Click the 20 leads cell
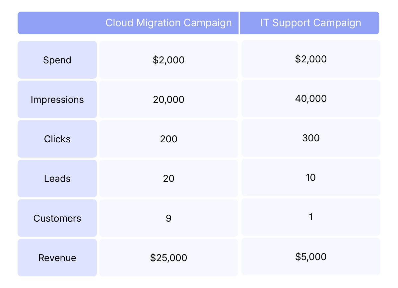The width and height of the screenshot is (398, 288). [x=168, y=179]
